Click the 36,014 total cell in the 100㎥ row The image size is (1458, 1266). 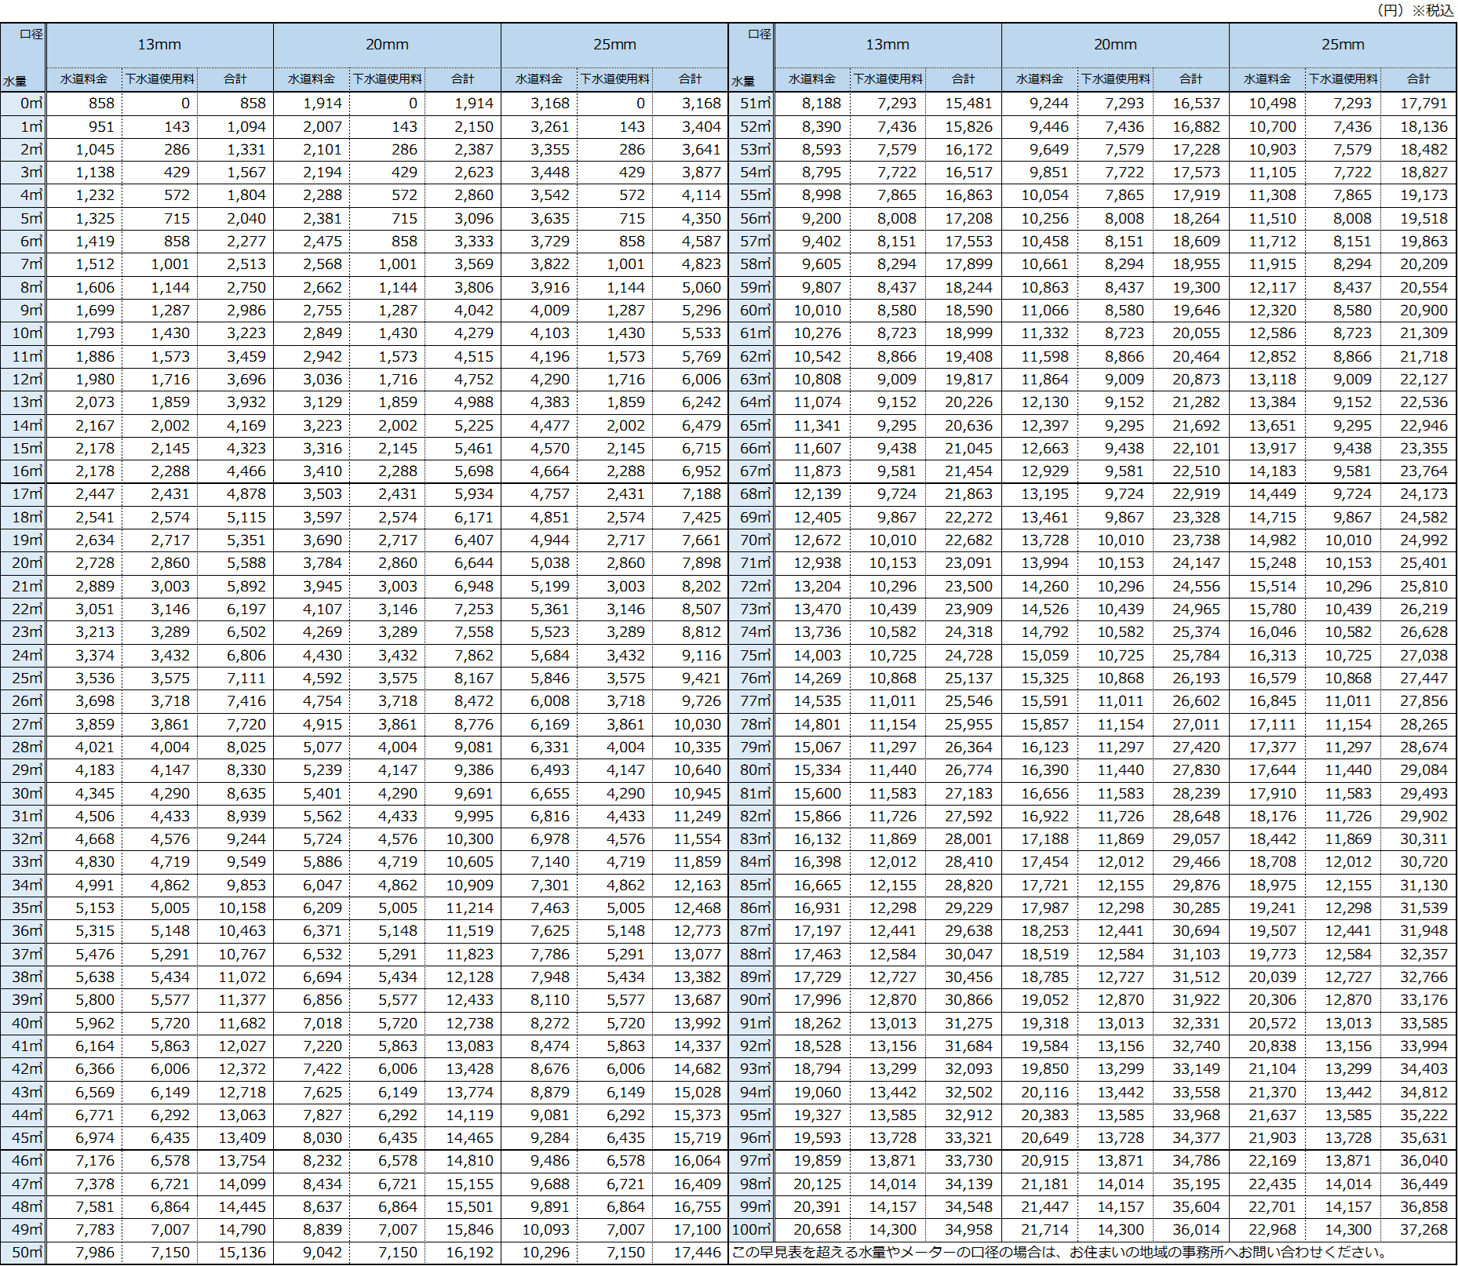pos(1196,1230)
